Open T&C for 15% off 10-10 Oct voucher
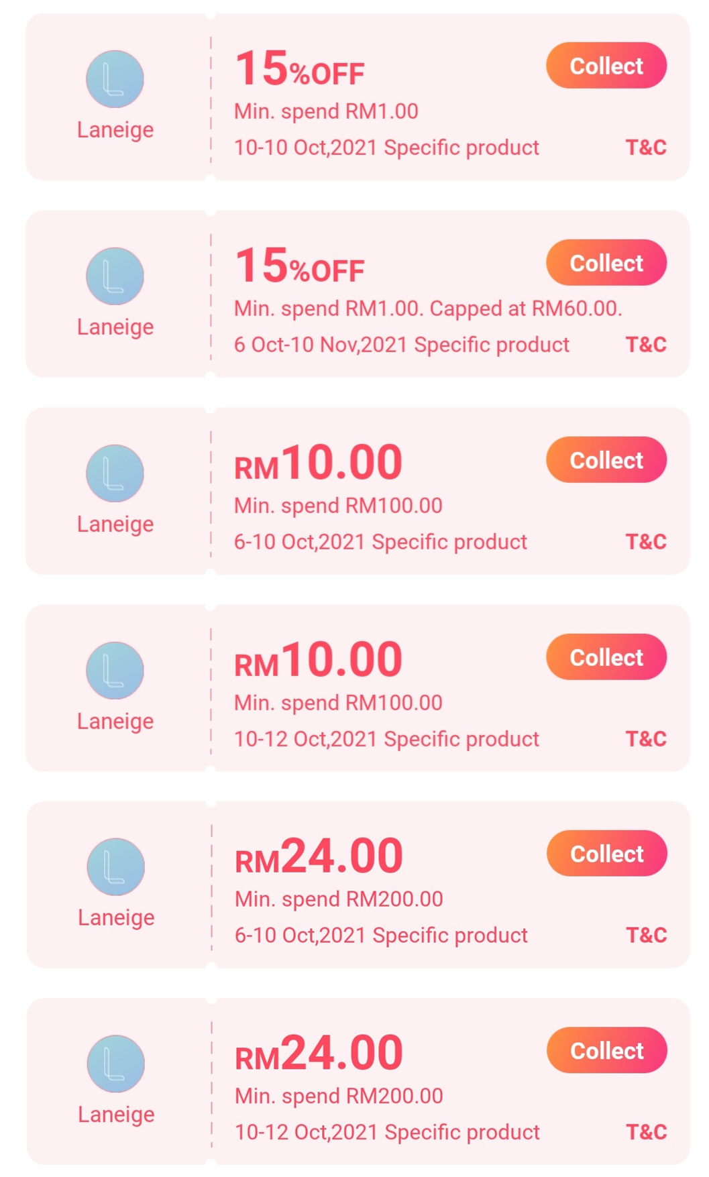Viewport: 709px width, 1177px height. 646,148
